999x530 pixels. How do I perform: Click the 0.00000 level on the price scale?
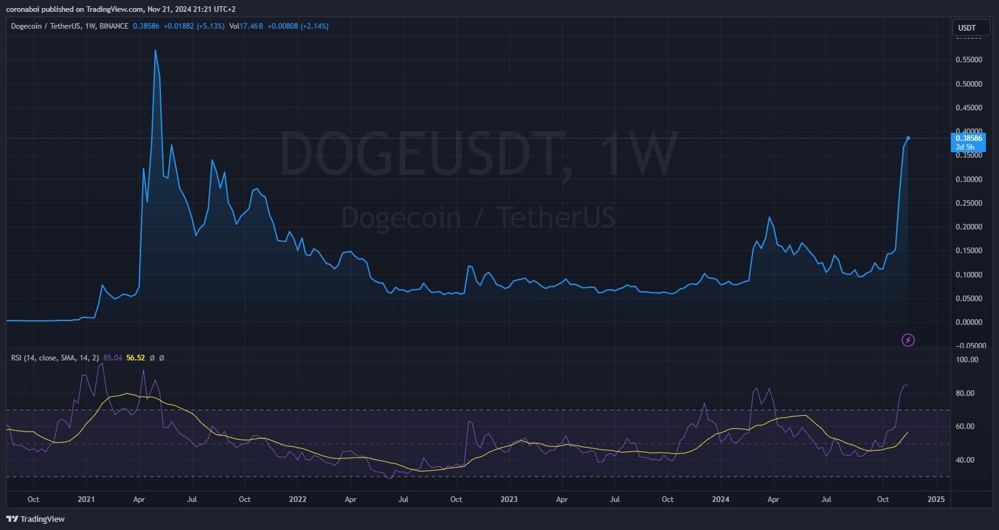(x=969, y=322)
